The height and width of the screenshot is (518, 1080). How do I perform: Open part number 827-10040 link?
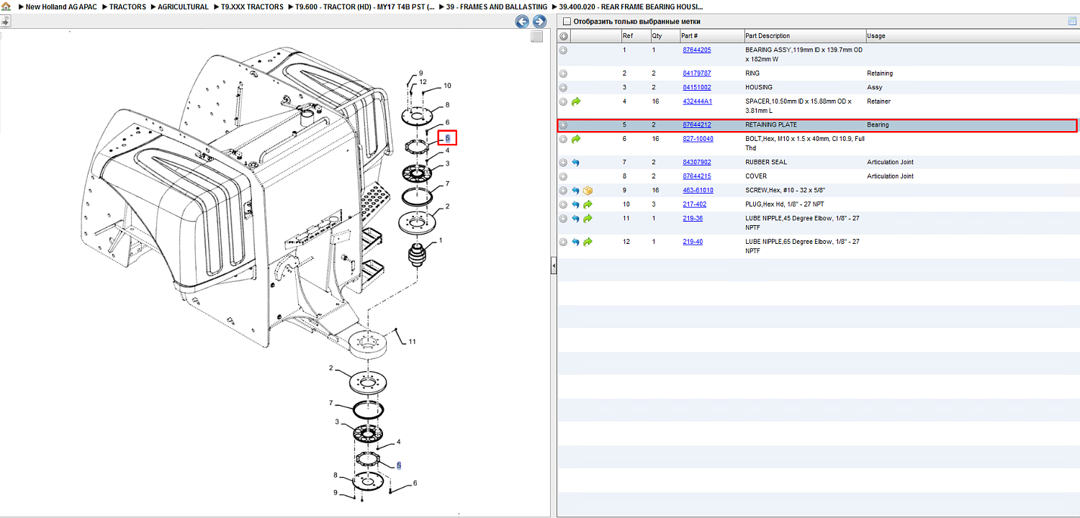(x=698, y=139)
